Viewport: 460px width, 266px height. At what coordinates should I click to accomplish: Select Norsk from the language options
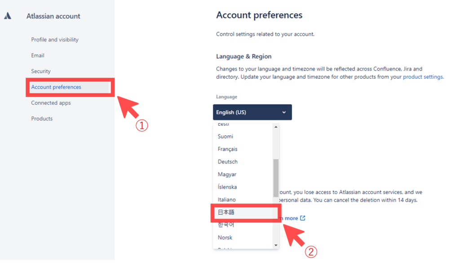point(225,237)
